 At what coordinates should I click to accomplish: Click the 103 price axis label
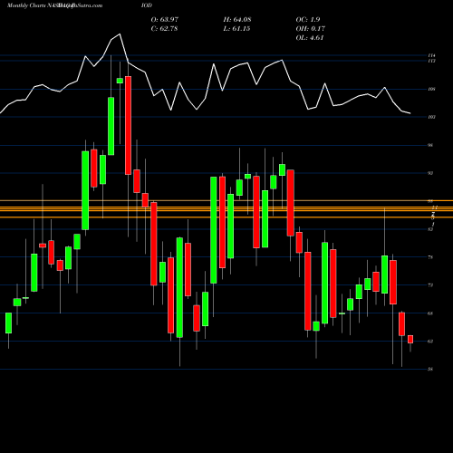pyautogui.click(x=431, y=117)
